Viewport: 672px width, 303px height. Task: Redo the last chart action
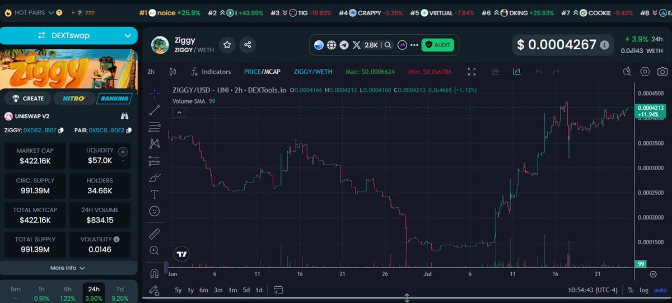tap(556, 72)
